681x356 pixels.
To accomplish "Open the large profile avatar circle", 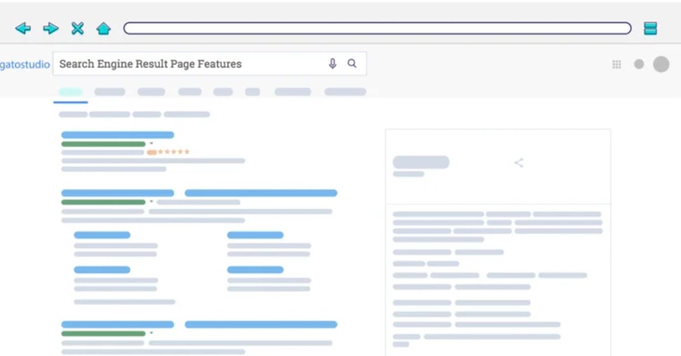I will coord(661,64).
